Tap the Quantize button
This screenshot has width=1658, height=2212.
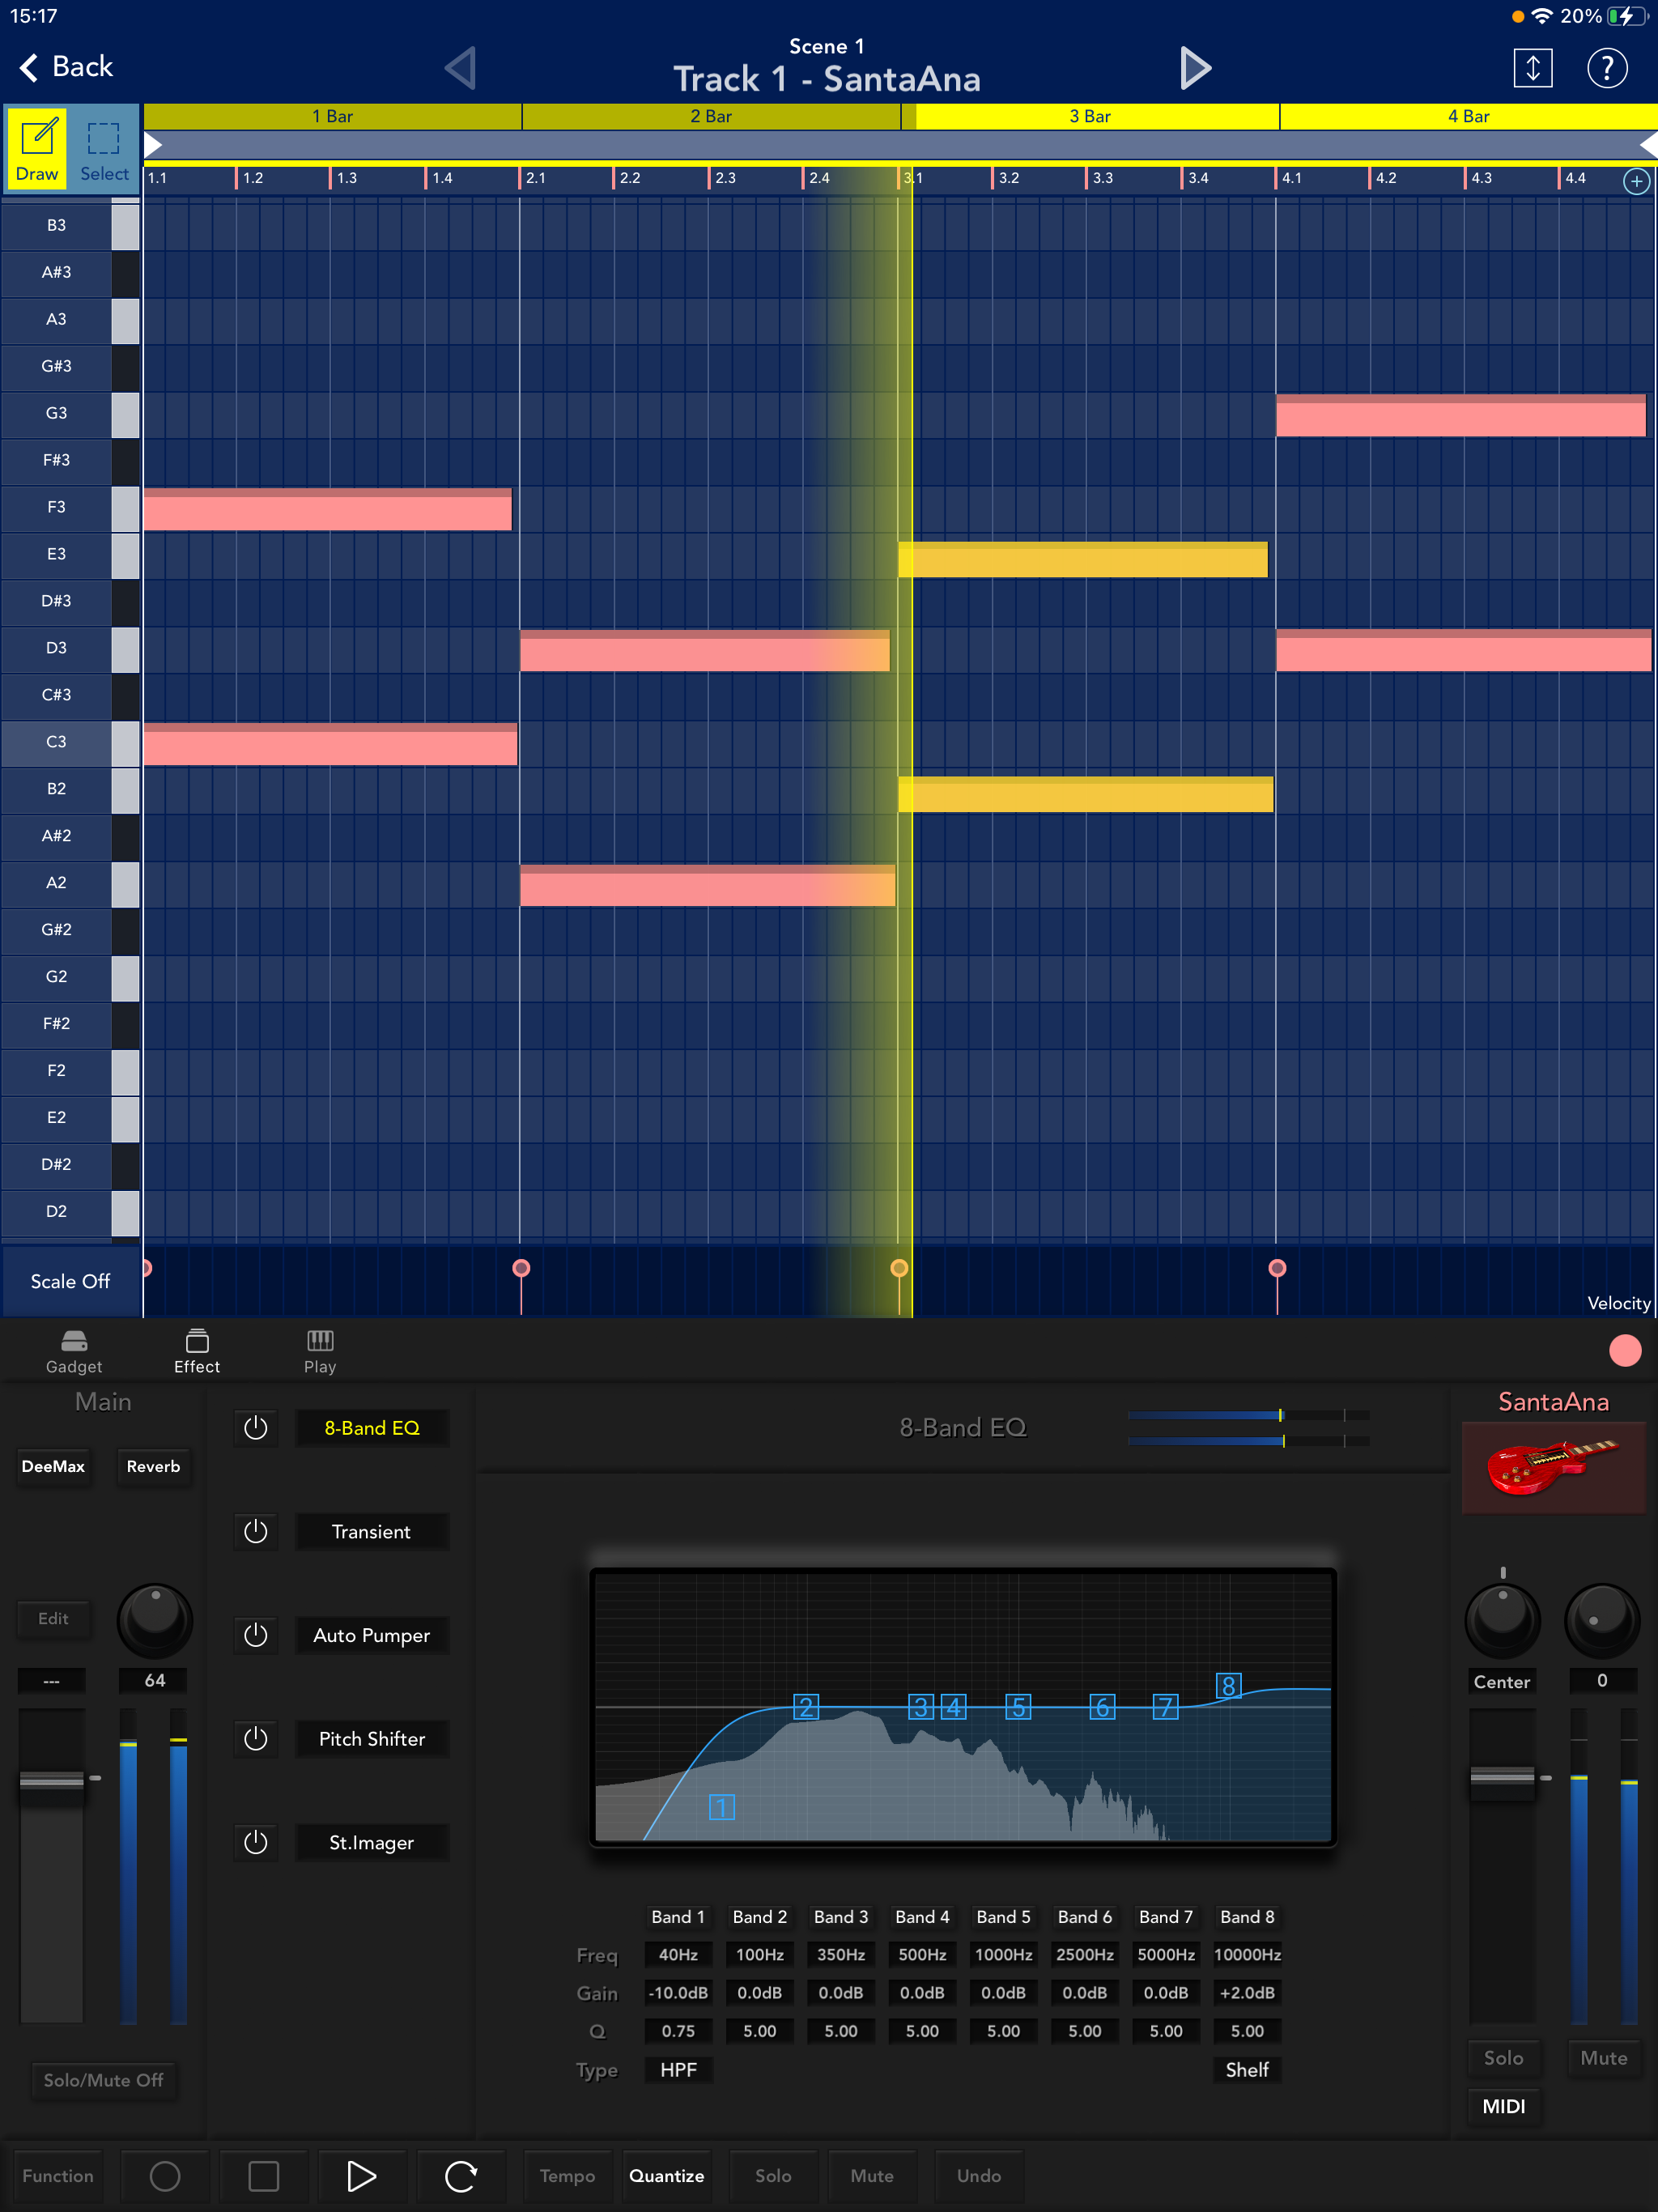click(x=666, y=2176)
